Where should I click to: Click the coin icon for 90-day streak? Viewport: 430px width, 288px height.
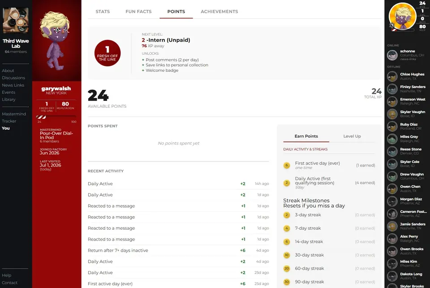[x=287, y=282]
